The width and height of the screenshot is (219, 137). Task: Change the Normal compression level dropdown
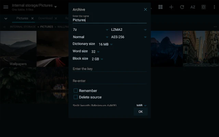[x=90, y=37]
